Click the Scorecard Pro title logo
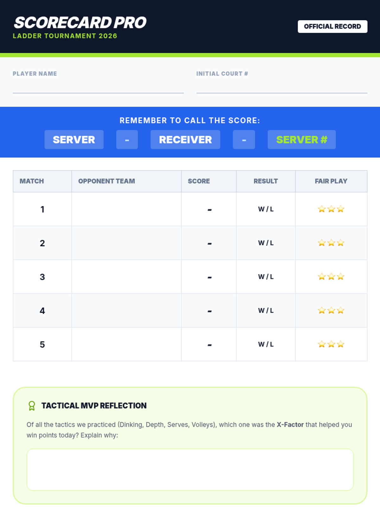This screenshot has width=380, height=507. click(80, 23)
